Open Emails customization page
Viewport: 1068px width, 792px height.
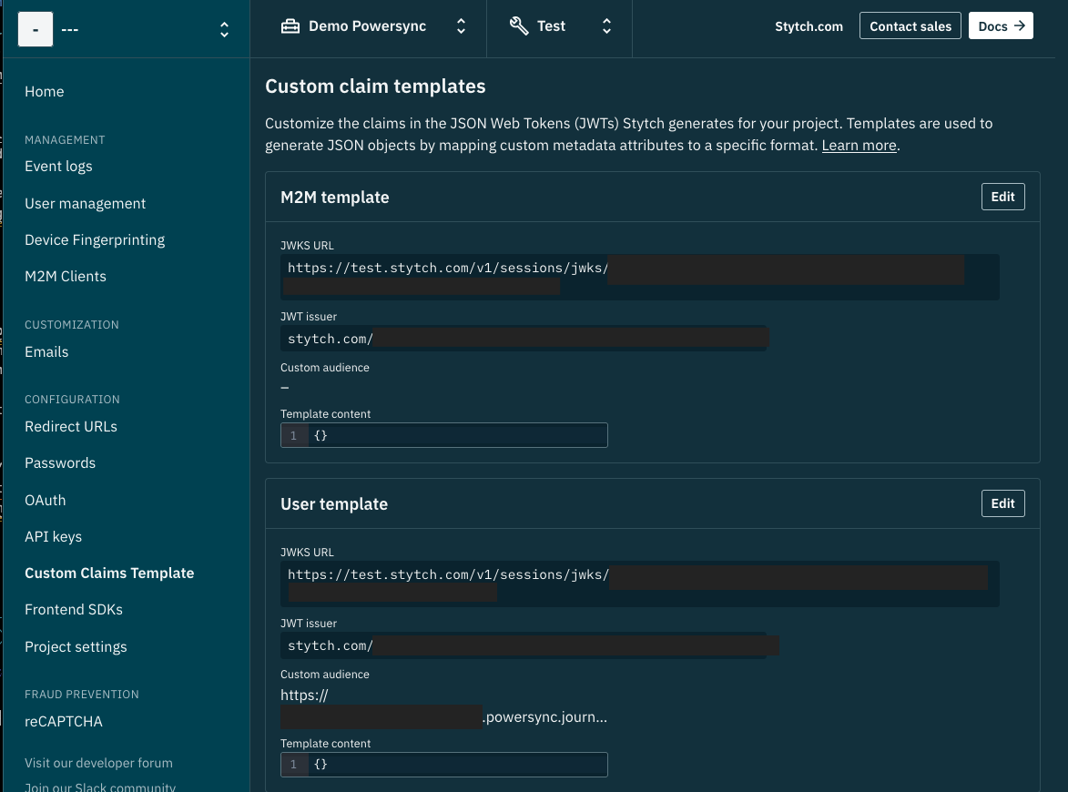pos(46,352)
